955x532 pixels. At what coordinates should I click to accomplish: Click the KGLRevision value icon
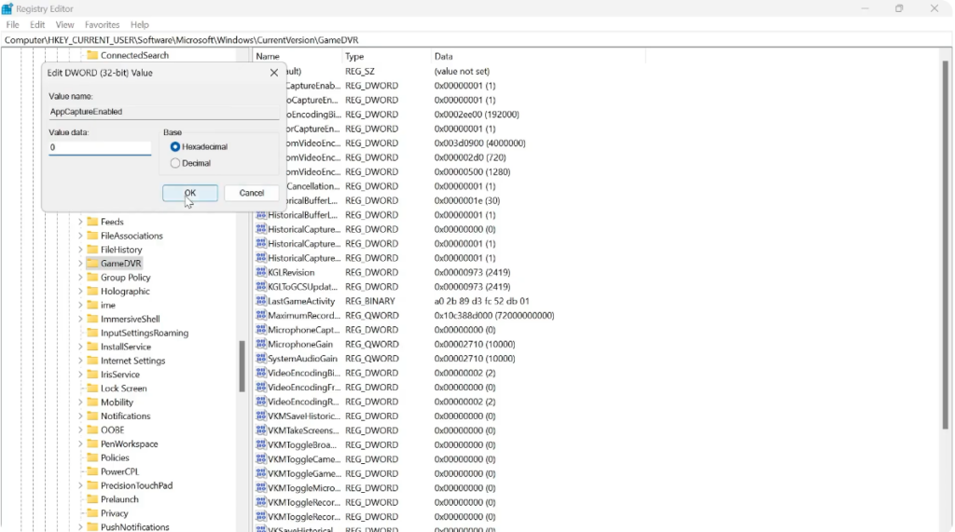[261, 272]
